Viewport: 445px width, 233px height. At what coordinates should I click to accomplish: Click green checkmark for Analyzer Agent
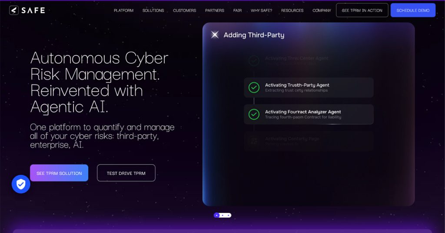(254, 114)
